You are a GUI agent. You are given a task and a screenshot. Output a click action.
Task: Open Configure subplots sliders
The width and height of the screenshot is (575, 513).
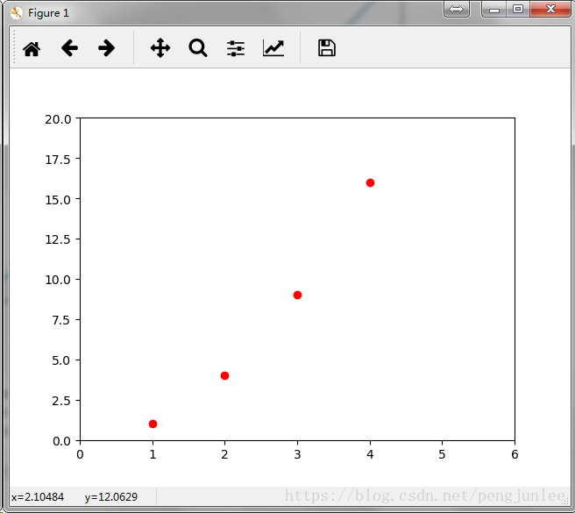[x=236, y=48]
